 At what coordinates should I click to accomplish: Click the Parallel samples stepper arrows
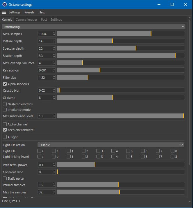click(54, 185)
